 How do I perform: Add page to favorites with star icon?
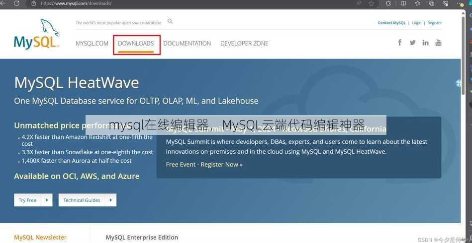coord(372,3)
